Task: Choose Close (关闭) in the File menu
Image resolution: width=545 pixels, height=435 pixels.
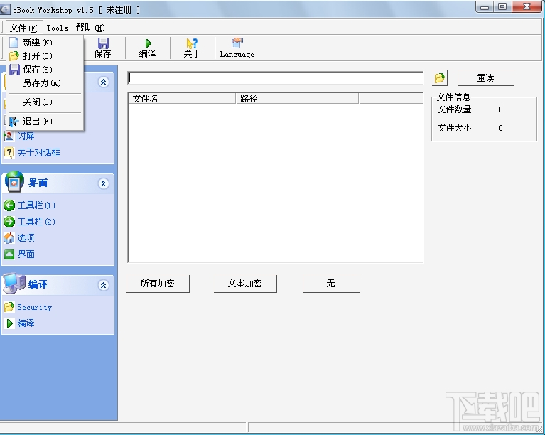Action: pos(45,102)
